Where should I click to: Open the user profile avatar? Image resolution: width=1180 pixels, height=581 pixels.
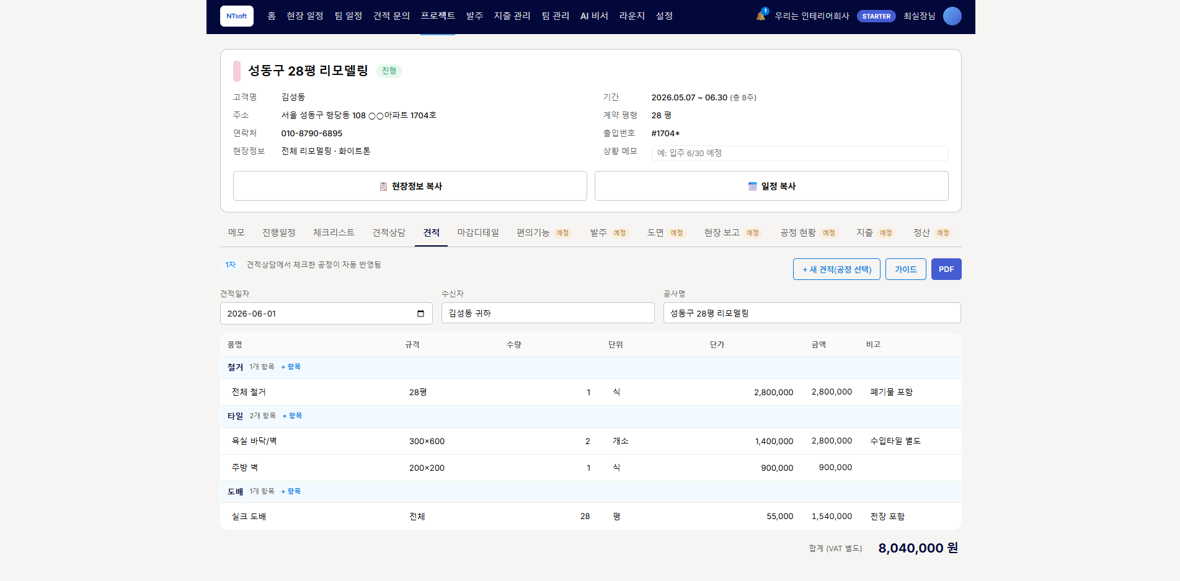952,16
